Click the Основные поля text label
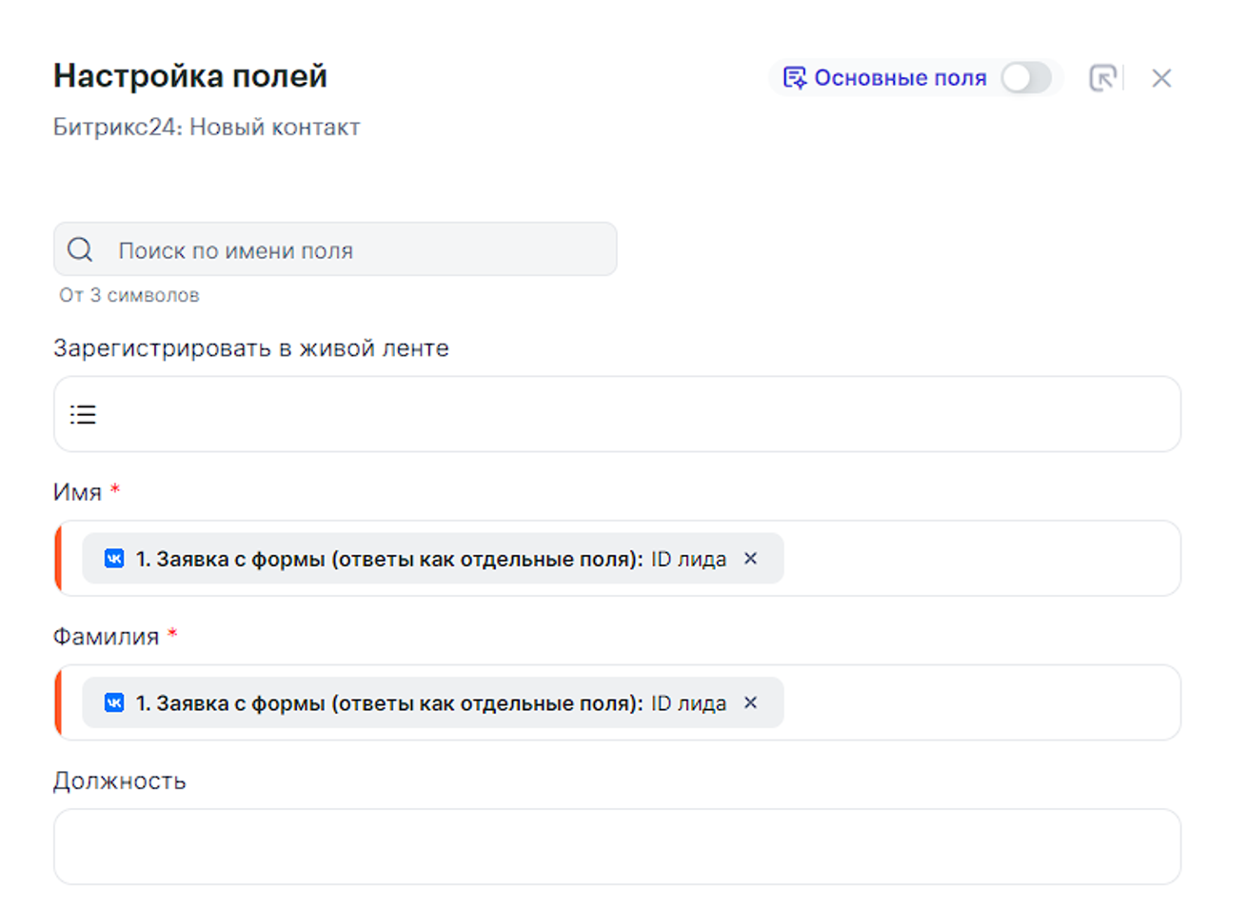 click(x=900, y=78)
